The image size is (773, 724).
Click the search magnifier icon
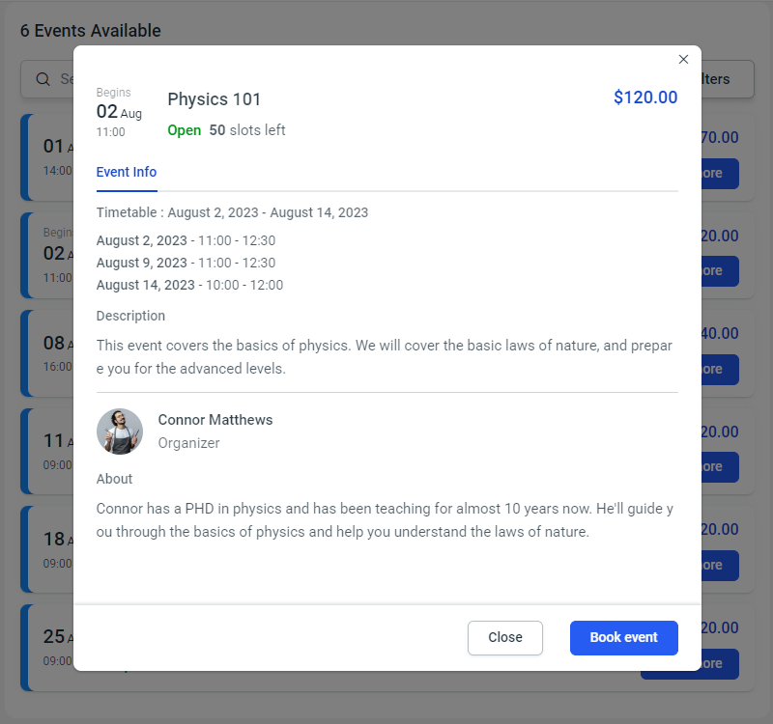pyautogui.click(x=43, y=79)
